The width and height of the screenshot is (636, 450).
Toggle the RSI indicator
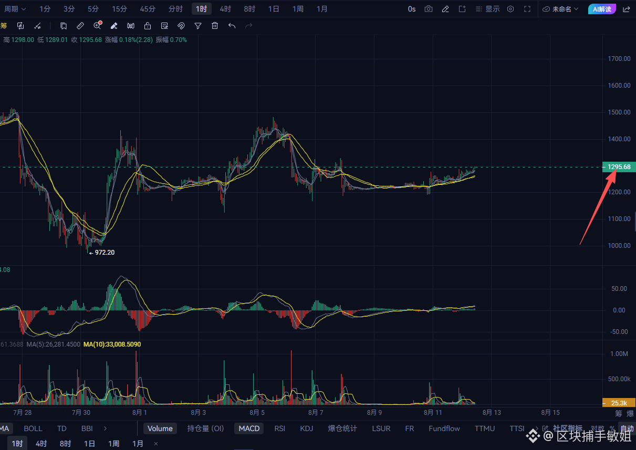tap(280, 428)
